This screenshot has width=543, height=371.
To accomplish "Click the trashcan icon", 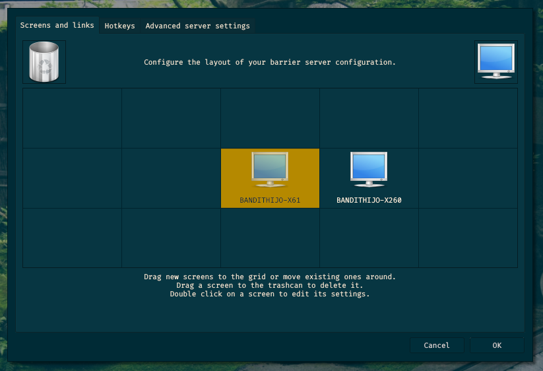I will pos(44,62).
